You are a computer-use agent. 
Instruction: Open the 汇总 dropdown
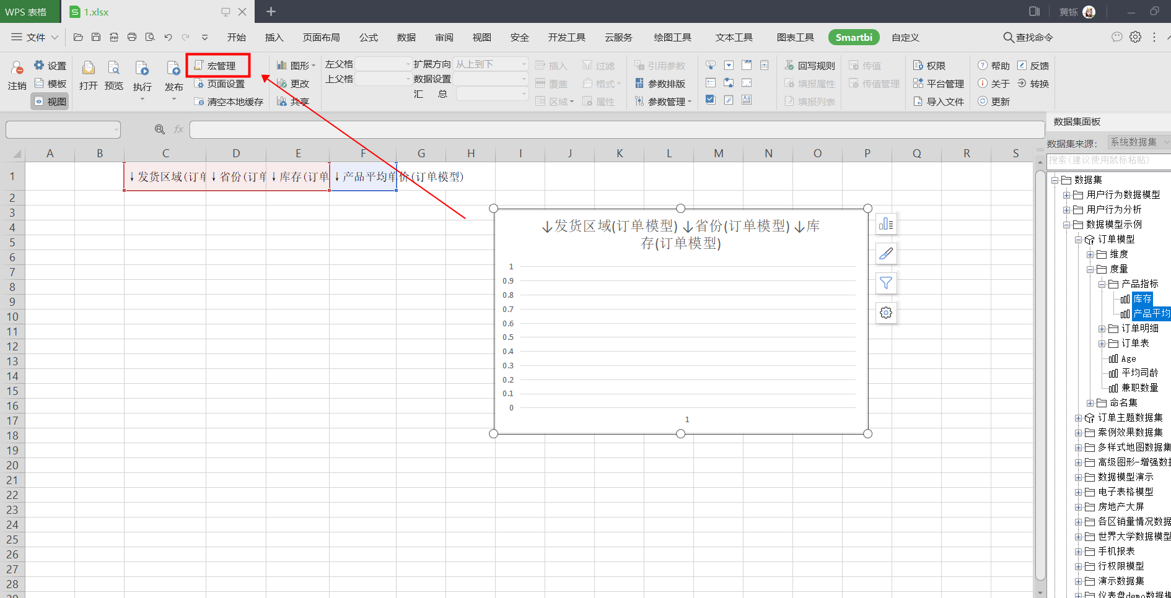coord(492,93)
